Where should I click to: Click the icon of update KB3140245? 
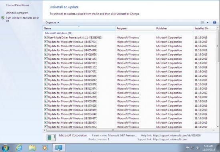46,76
